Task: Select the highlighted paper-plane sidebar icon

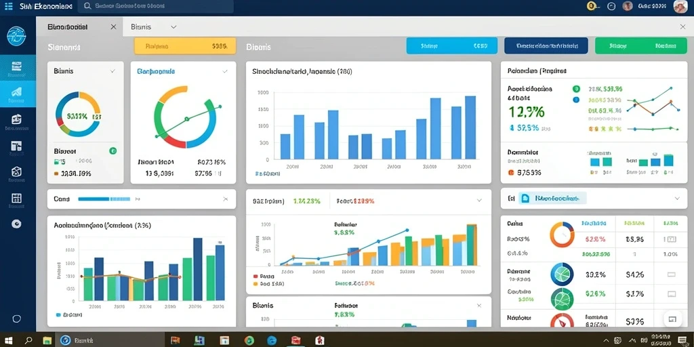Action: click(17, 92)
